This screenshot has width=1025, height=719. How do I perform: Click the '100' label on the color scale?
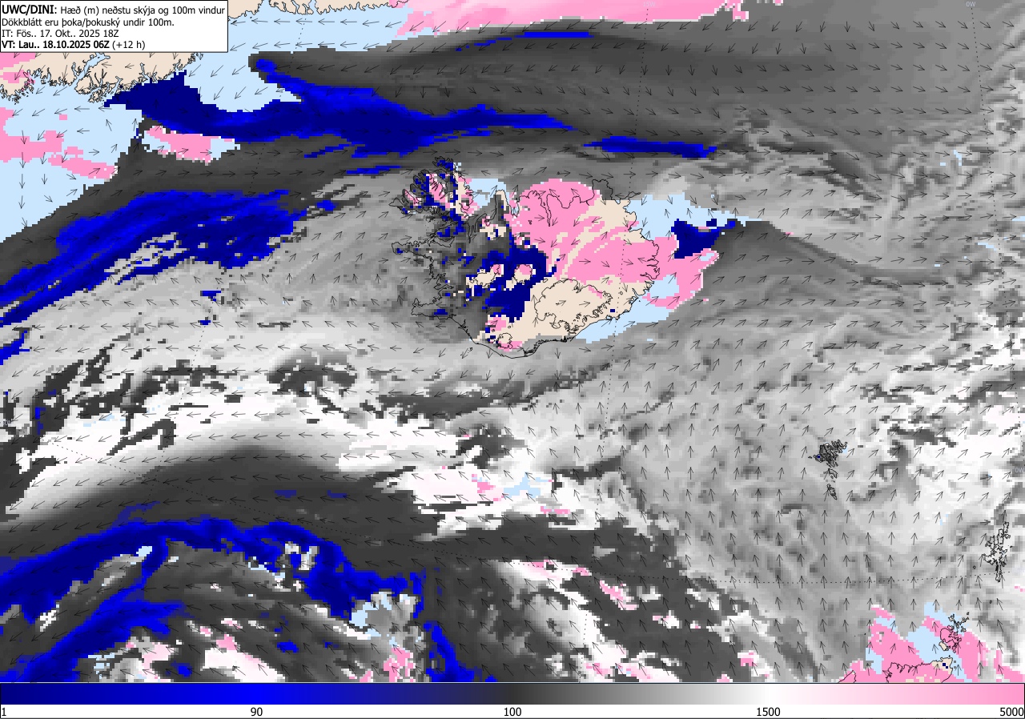tap(512, 712)
